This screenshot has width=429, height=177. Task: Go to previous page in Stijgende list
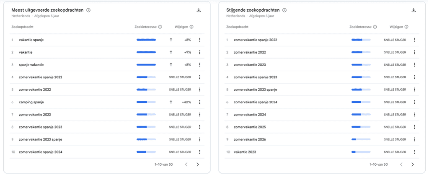click(x=401, y=164)
